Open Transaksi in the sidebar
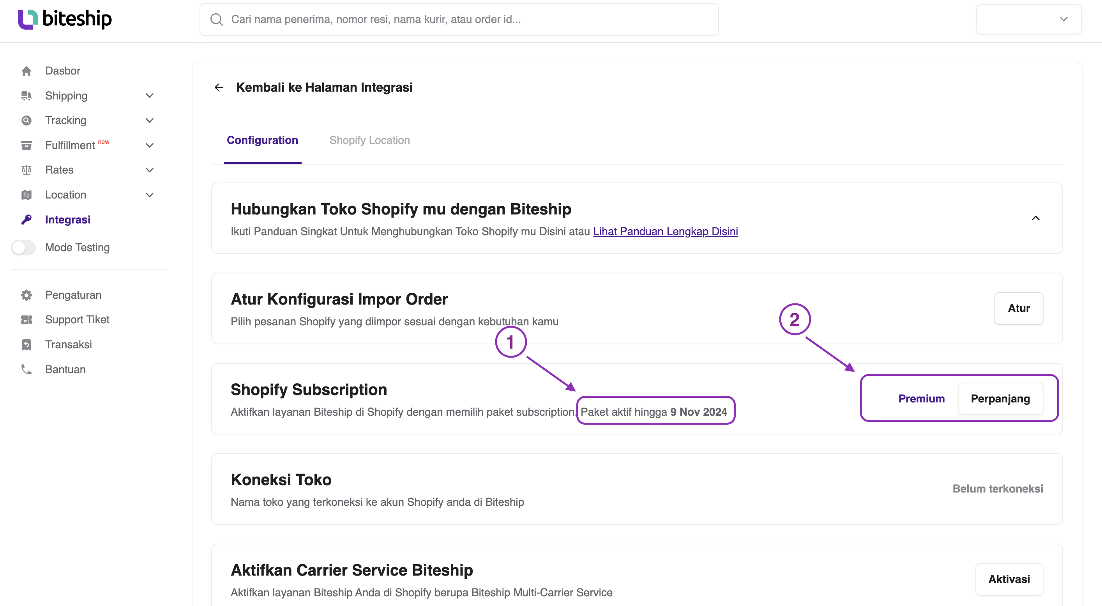 click(x=69, y=345)
